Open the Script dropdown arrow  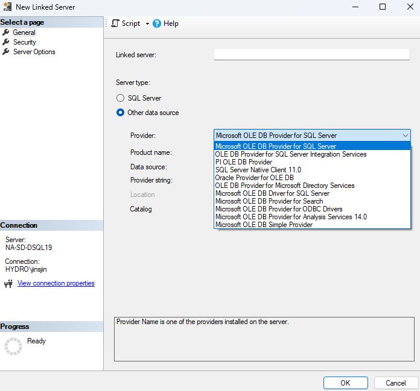[x=147, y=24]
